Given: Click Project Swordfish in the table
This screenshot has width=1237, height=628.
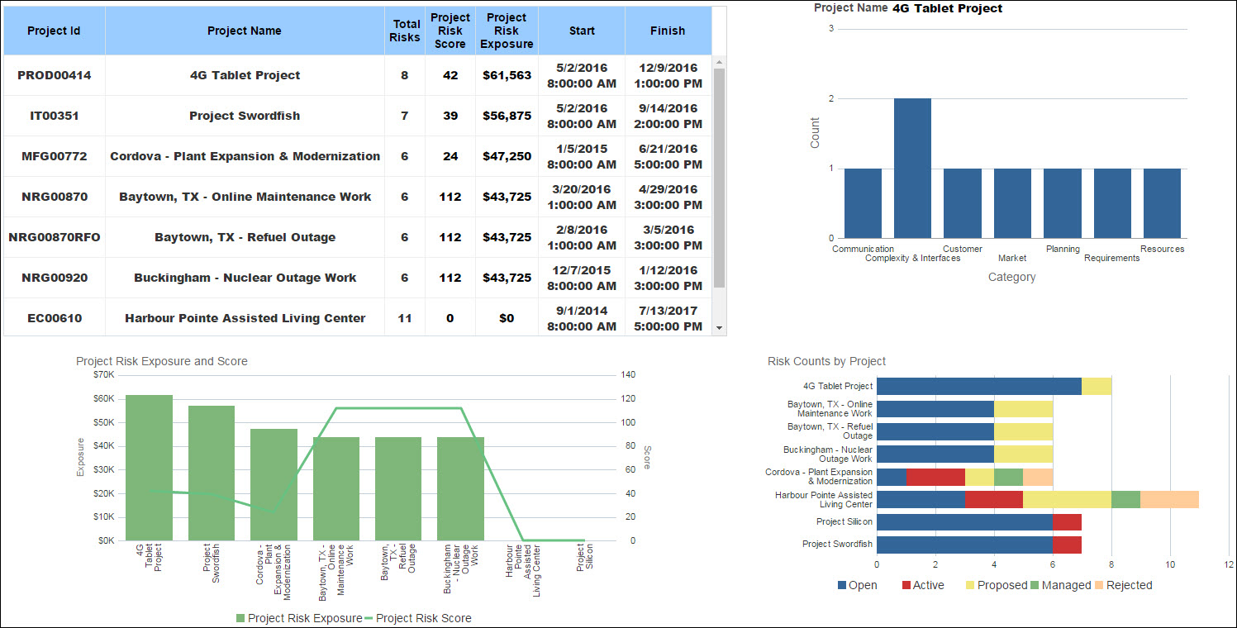Looking at the screenshot, I should tap(245, 116).
